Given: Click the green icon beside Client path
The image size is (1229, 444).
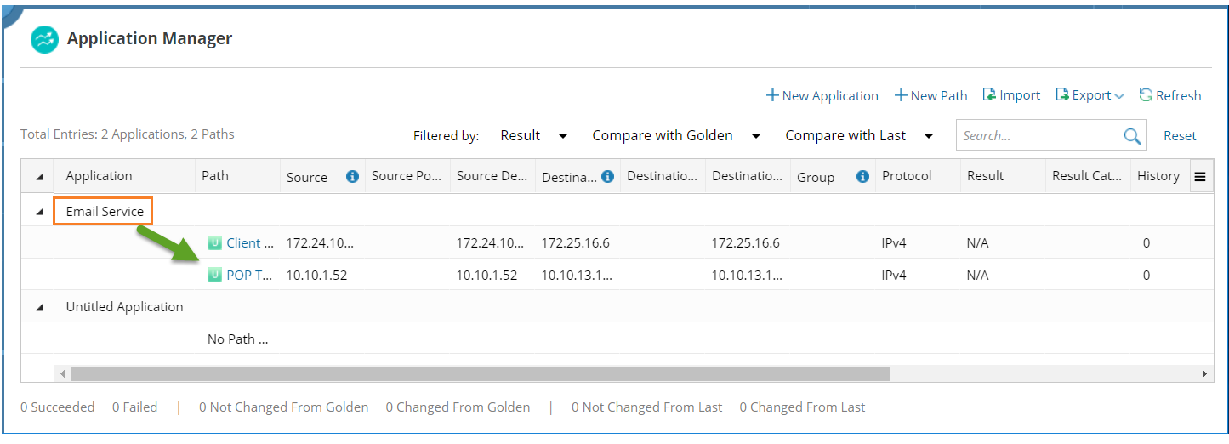Looking at the screenshot, I should click(x=214, y=242).
